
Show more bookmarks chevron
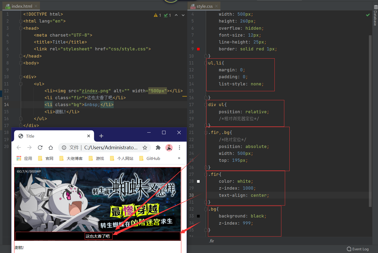(x=179, y=158)
